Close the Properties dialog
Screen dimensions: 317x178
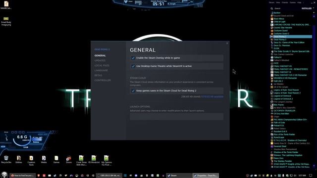click(227, 43)
